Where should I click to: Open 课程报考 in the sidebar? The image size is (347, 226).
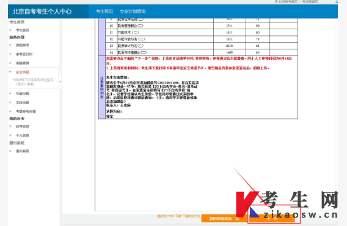click(x=23, y=45)
